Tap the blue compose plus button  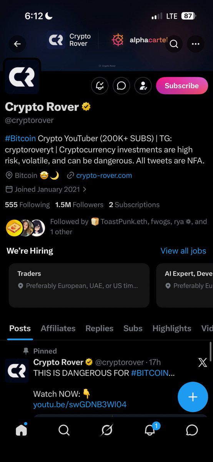[x=193, y=397]
